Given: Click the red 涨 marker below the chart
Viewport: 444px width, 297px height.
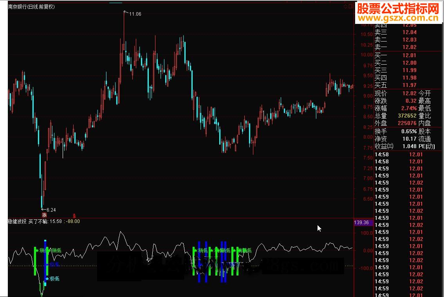Looking at the screenshot, I should click(44, 215).
